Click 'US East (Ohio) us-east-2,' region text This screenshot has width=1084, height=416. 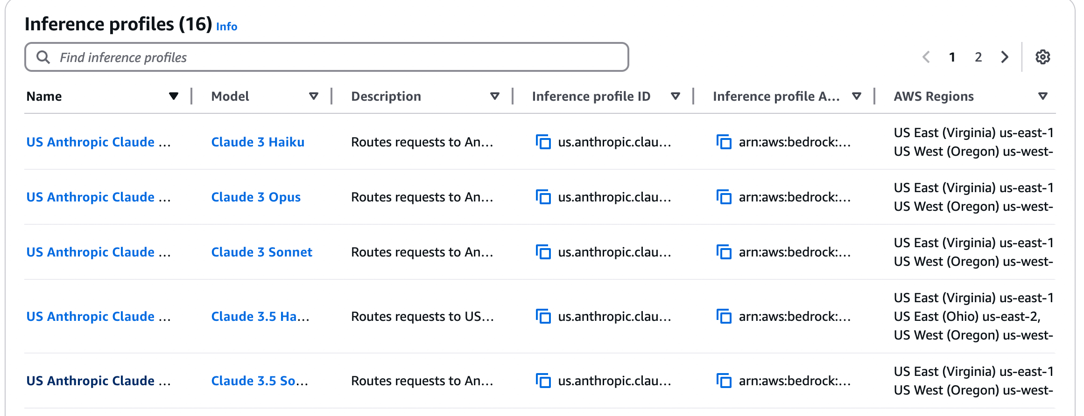tap(967, 316)
